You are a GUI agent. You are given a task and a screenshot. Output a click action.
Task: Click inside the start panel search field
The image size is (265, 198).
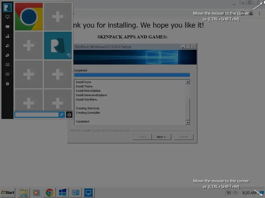point(37,115)
